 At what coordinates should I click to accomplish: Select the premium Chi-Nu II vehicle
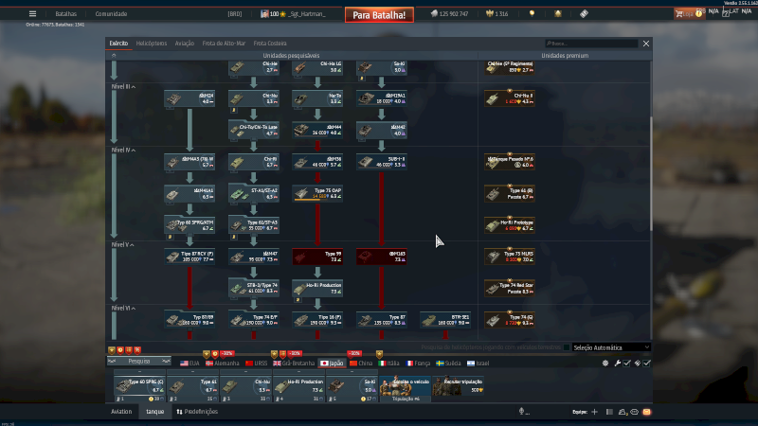click(510, 98)
